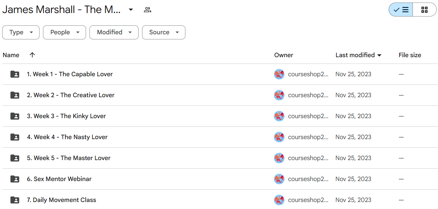The image size is (438, 209).
Task: Click owner name courseshop2 in Week 5 row
Action: click(x=308, y=158)
